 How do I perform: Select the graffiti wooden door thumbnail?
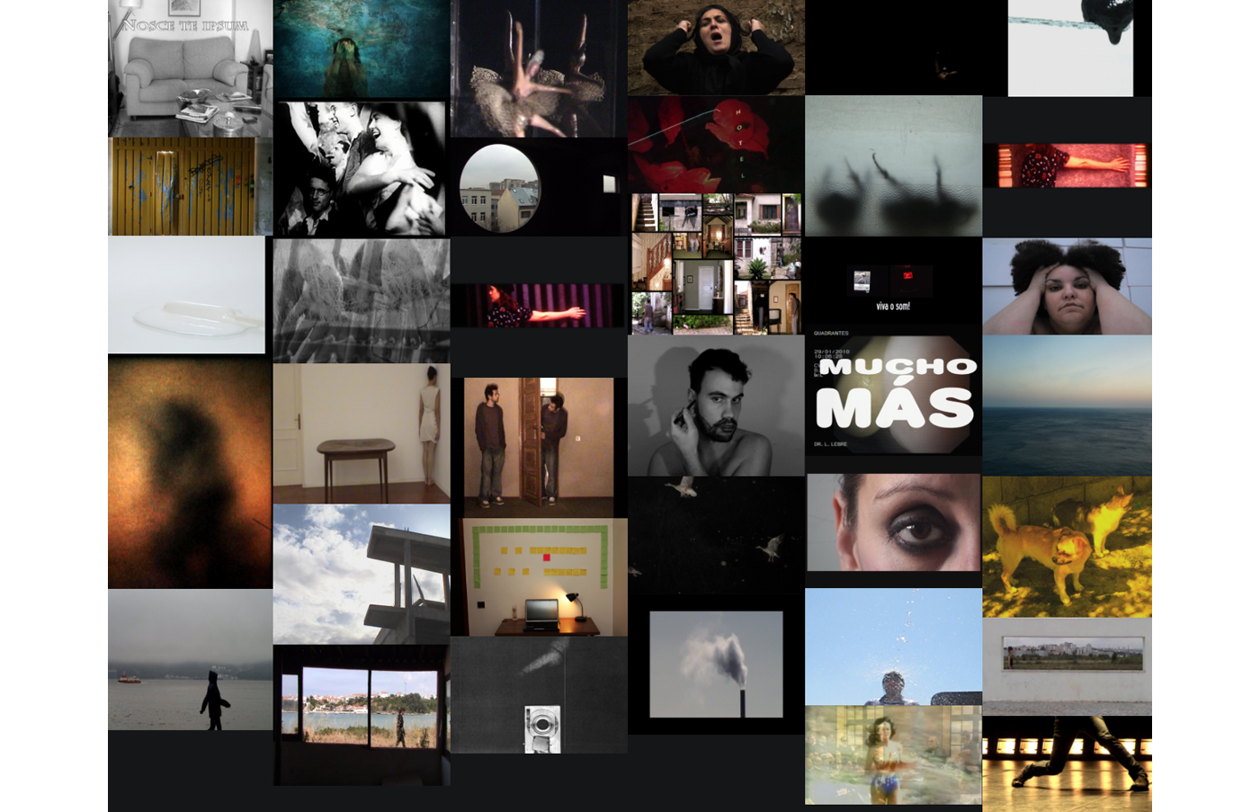click(190, 186)
